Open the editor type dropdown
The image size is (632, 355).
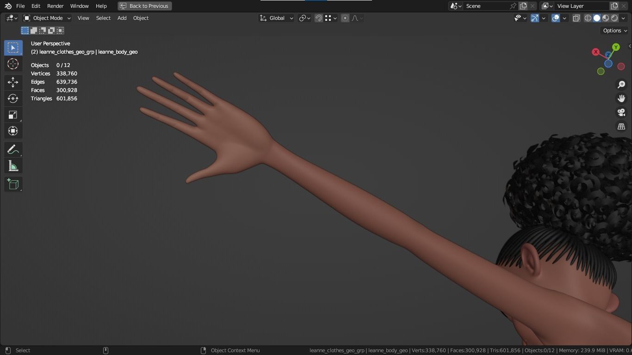pos(12,18)
